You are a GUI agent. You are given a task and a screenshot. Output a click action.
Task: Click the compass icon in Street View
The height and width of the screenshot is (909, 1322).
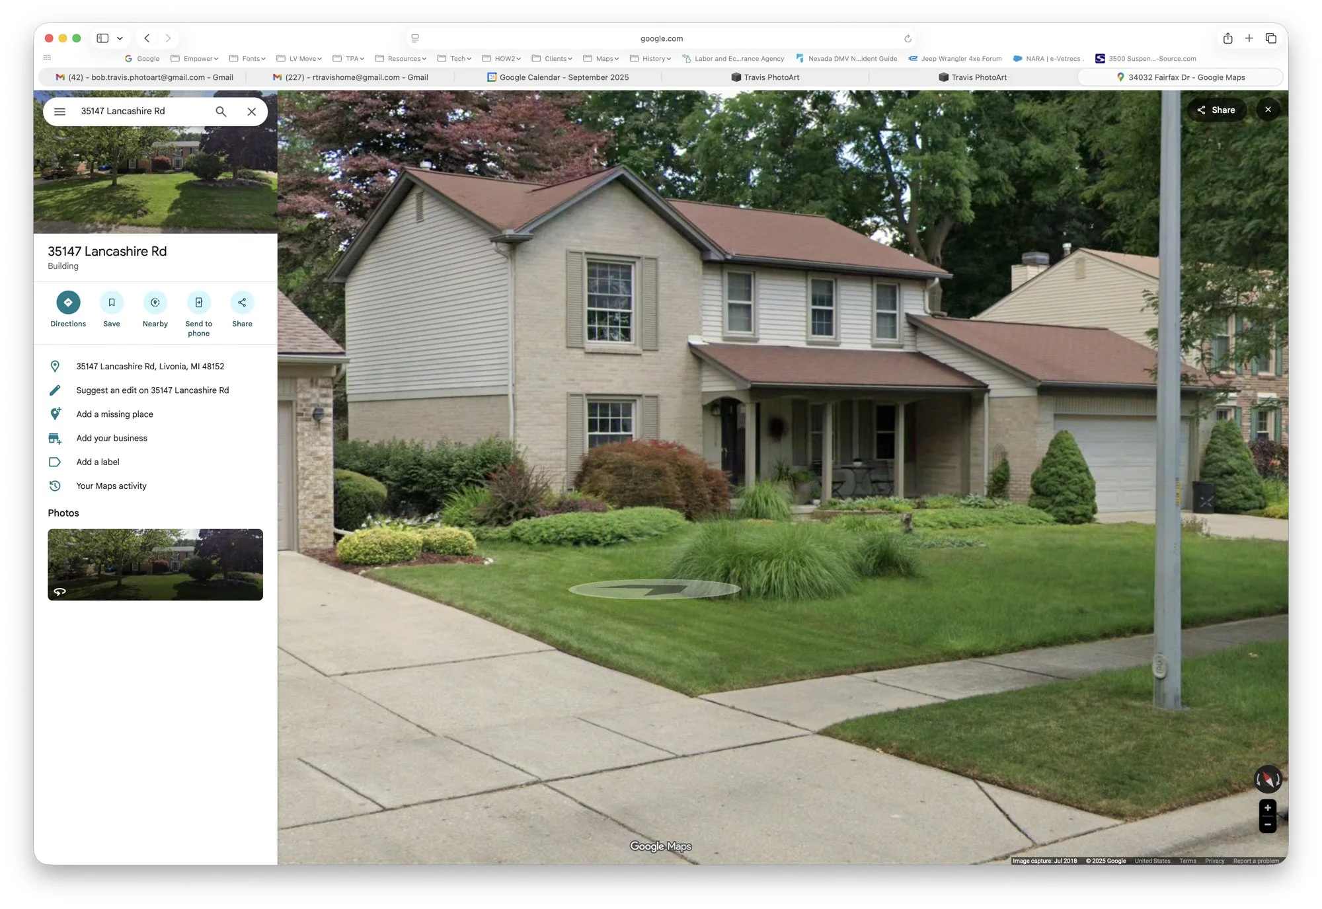pyautogui.click(x=1267, y=780)
